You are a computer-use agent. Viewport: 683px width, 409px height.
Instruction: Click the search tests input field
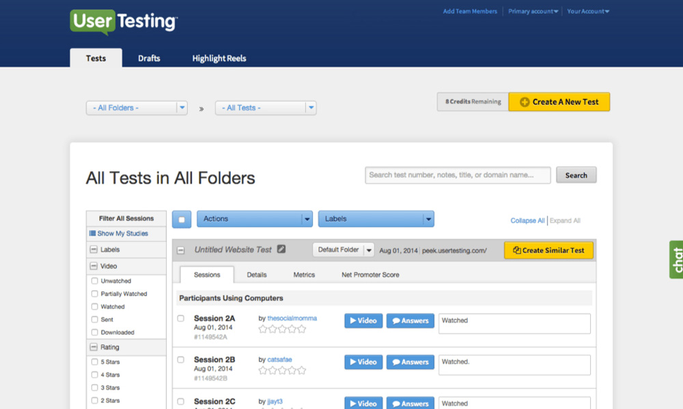(x=458, y=175)
